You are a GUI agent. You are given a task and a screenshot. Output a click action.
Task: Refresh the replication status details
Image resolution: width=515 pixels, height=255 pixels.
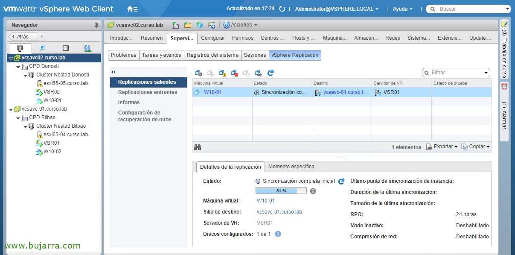pos(341,182)
